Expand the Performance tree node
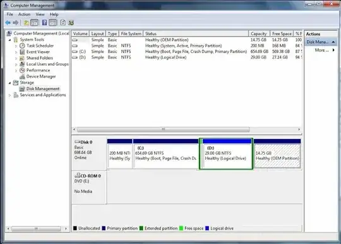Image resolution: width=341 pixels, height=244 pixels. coord(16,70)
